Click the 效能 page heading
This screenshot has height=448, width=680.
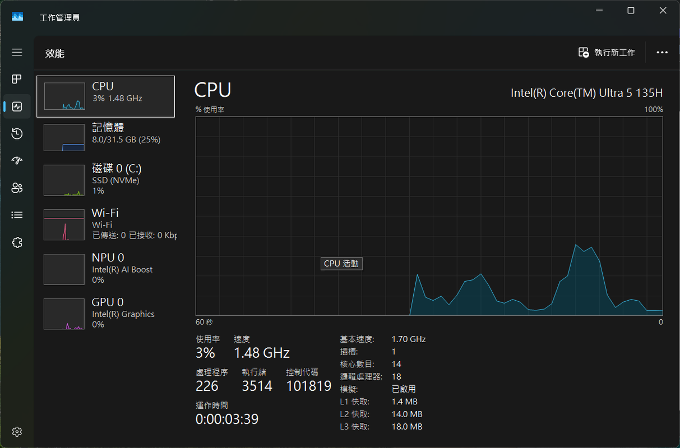point(55,53)
